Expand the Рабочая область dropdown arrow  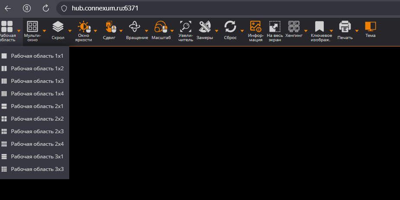coord(19,31)
